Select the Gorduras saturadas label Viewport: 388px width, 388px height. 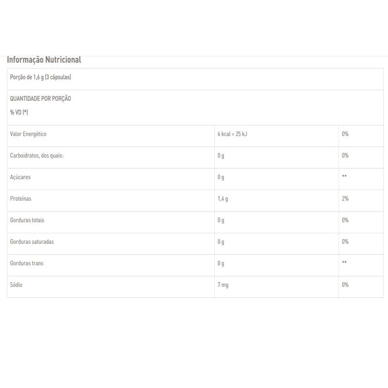(x=32, y=242)
